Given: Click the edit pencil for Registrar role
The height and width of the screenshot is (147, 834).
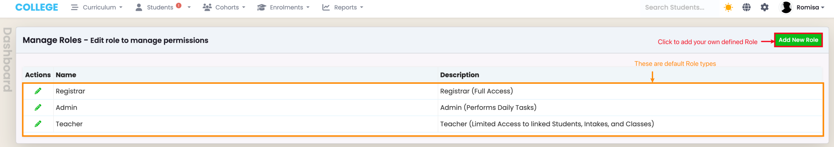Looking at the screenshot, I should click(38, 91).
